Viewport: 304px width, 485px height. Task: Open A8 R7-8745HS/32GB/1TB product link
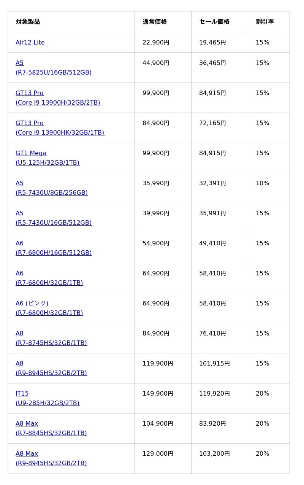click(x=51, y=343)
